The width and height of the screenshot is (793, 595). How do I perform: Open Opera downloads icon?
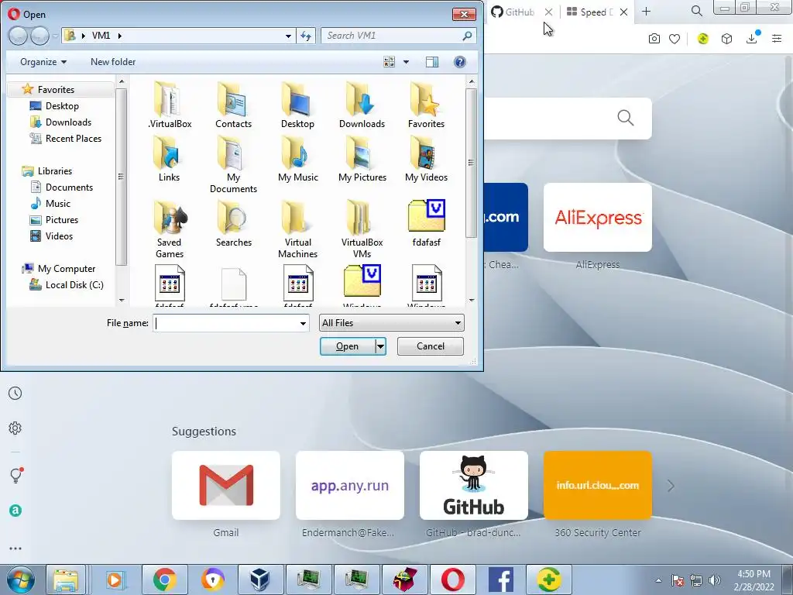pyautogui.click(x=752, y=39)
